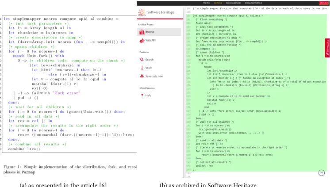Click 'try ignore(Unix.wait())' code line
Image resolution: width=330 pixels, height=187 pixels.
(x=215, y=130)
